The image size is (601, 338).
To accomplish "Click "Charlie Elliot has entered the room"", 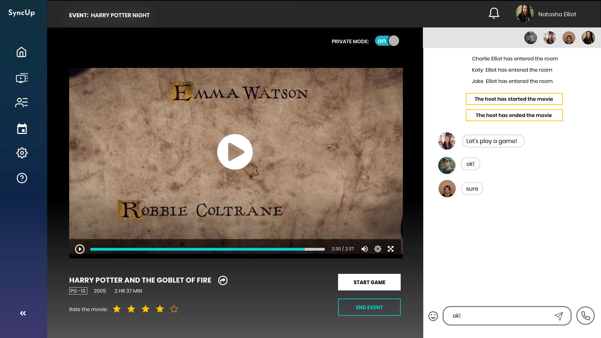I will [x=515, y=59].
